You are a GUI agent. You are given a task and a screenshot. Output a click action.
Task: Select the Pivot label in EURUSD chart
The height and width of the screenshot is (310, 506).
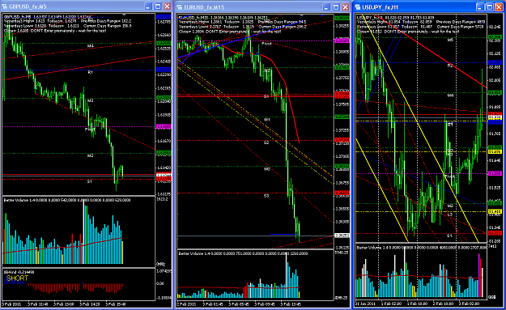266,44
